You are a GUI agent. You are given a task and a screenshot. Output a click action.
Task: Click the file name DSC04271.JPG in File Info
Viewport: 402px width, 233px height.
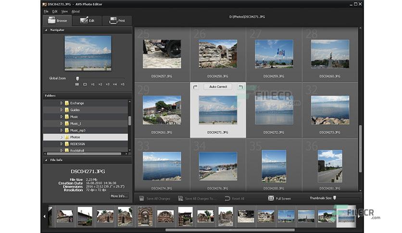(88, 171)
